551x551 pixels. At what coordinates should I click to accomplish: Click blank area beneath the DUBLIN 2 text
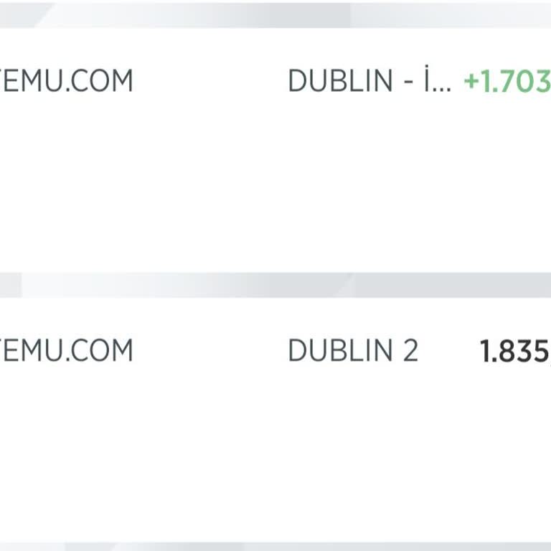click(352, 445)
